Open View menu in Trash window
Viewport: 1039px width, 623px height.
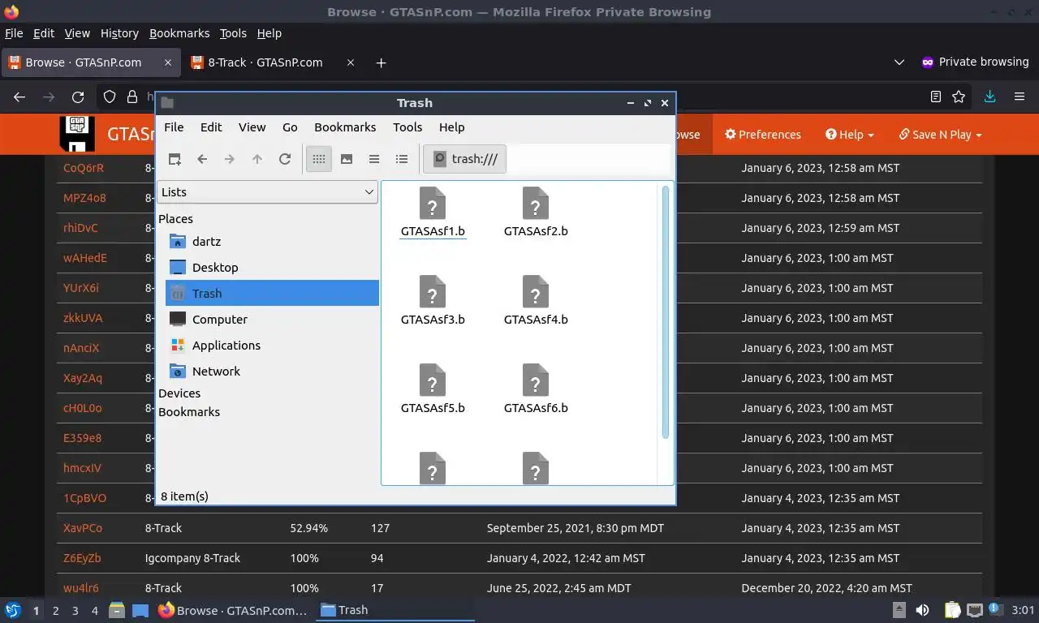252,127
